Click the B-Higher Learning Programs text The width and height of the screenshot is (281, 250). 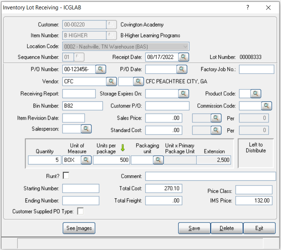150,35
